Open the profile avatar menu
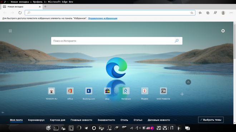Screen dimensions: 236x132 (223, 13)
